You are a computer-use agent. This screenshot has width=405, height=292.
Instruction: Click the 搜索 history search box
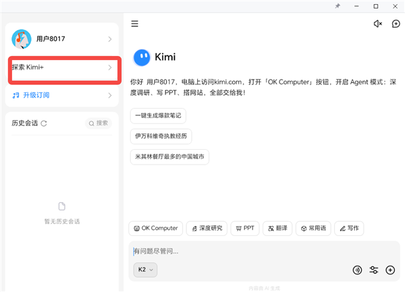click(99, 123)
